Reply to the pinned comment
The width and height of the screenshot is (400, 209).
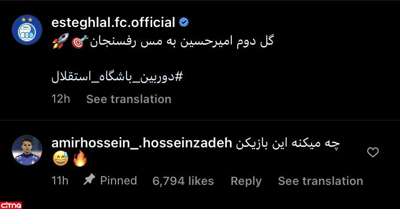click(246, 181)
